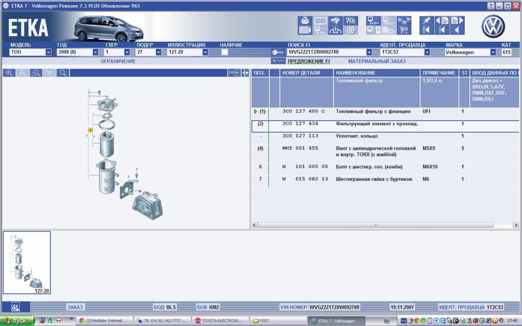Click the VIN-НОМЕР label in status bar

[293, 307]
